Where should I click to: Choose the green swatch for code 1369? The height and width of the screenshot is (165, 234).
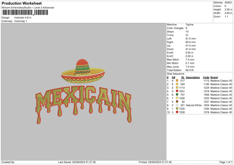[x=177, y=95]
